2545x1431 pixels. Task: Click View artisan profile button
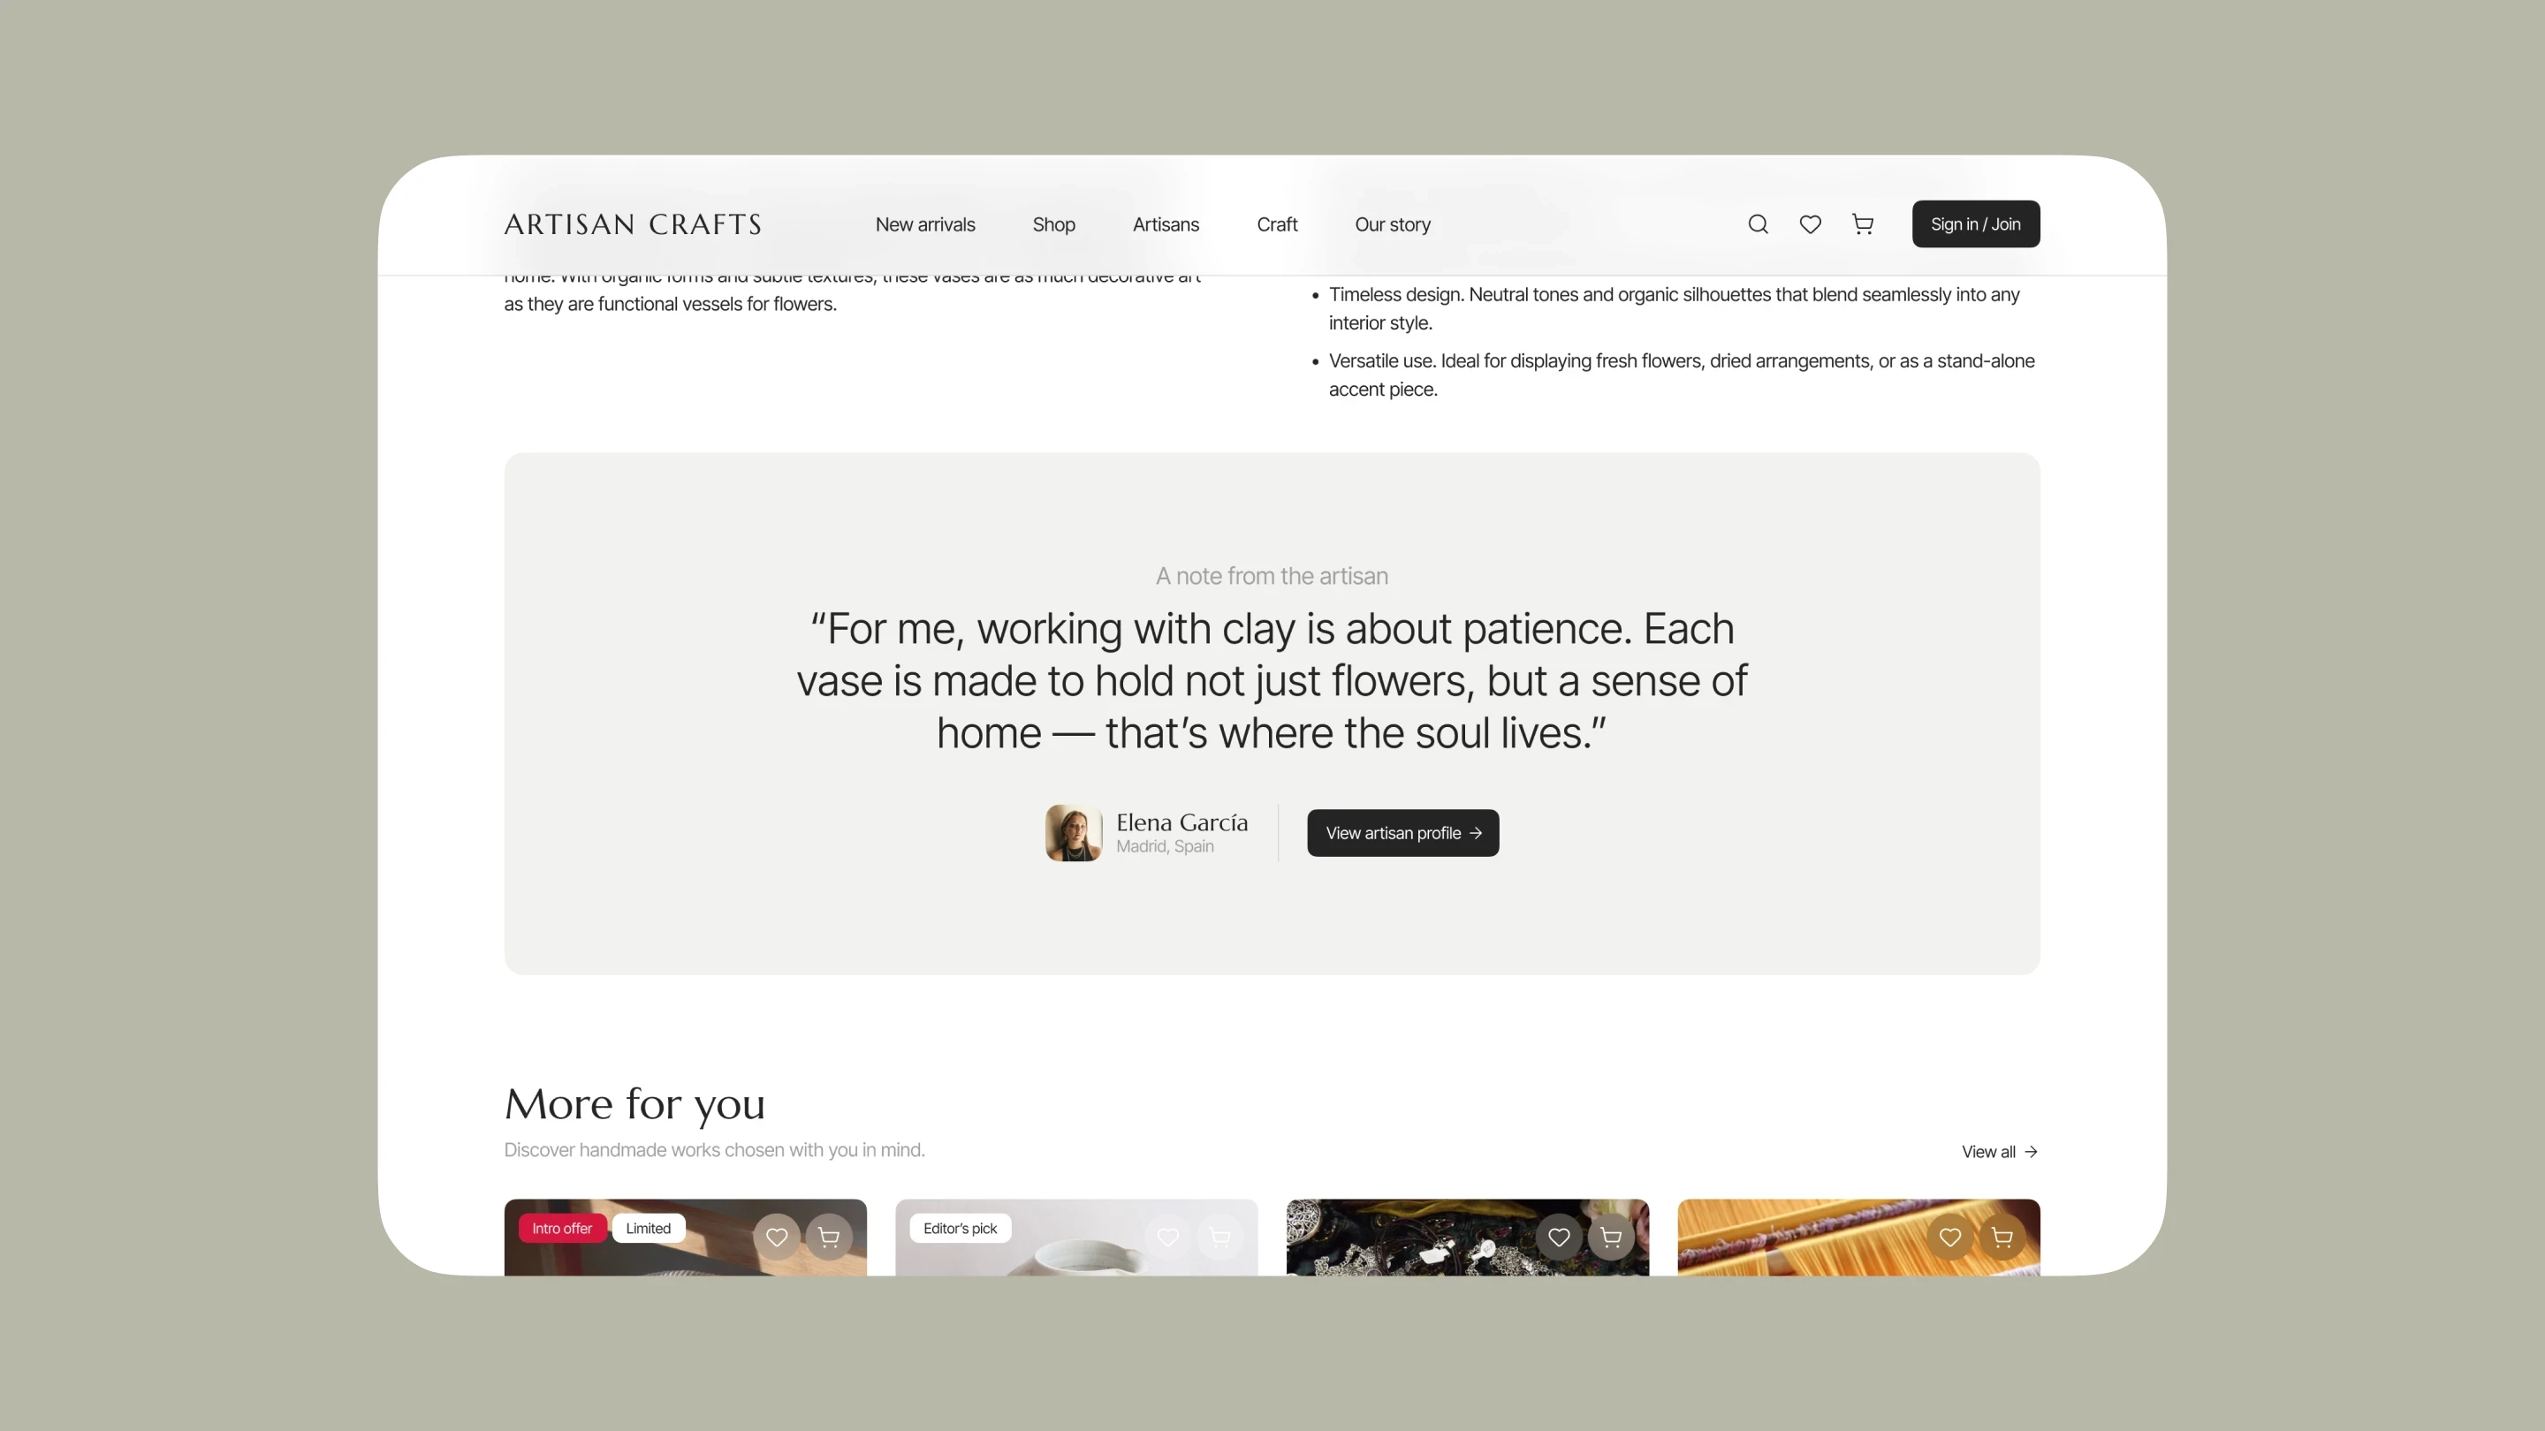[x=1403, y=832]
